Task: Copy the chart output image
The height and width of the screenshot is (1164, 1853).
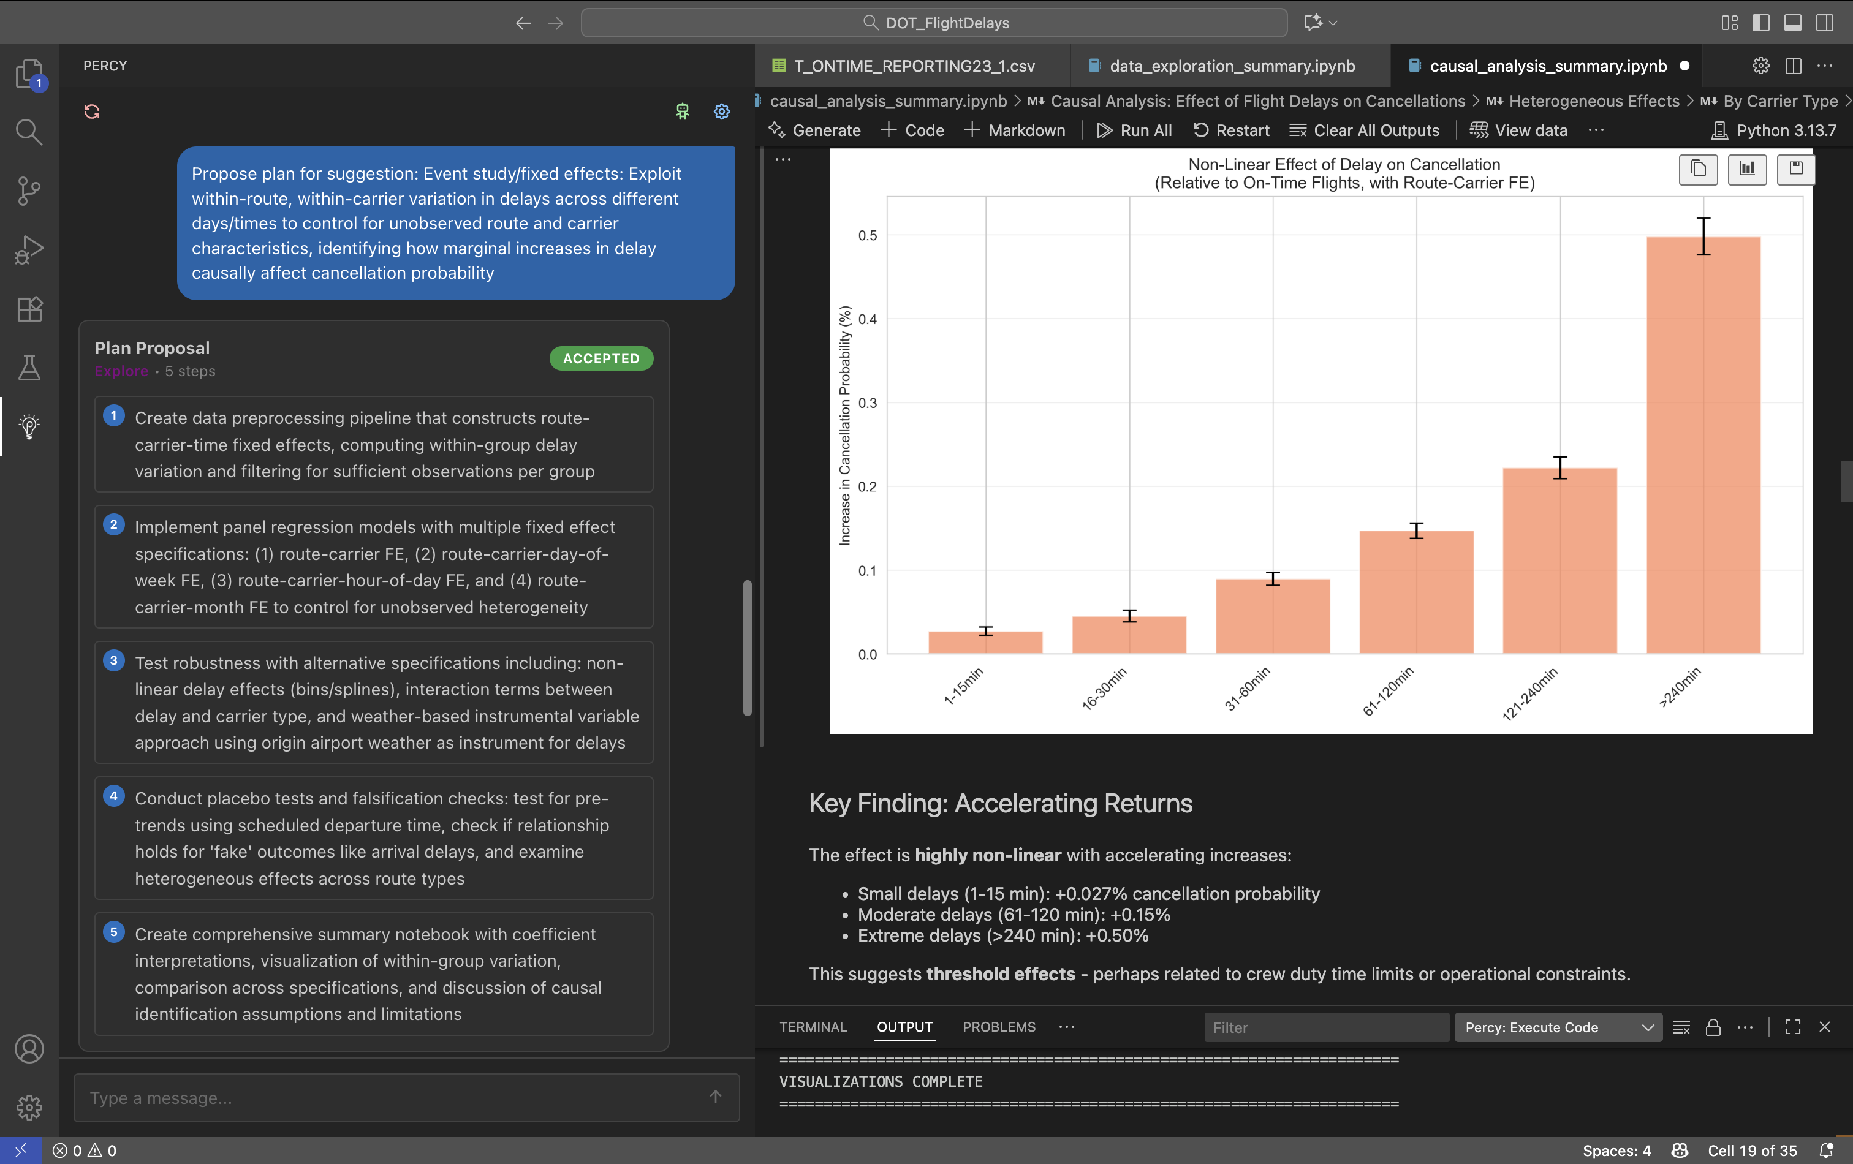Action: [x=1697, y=168]
